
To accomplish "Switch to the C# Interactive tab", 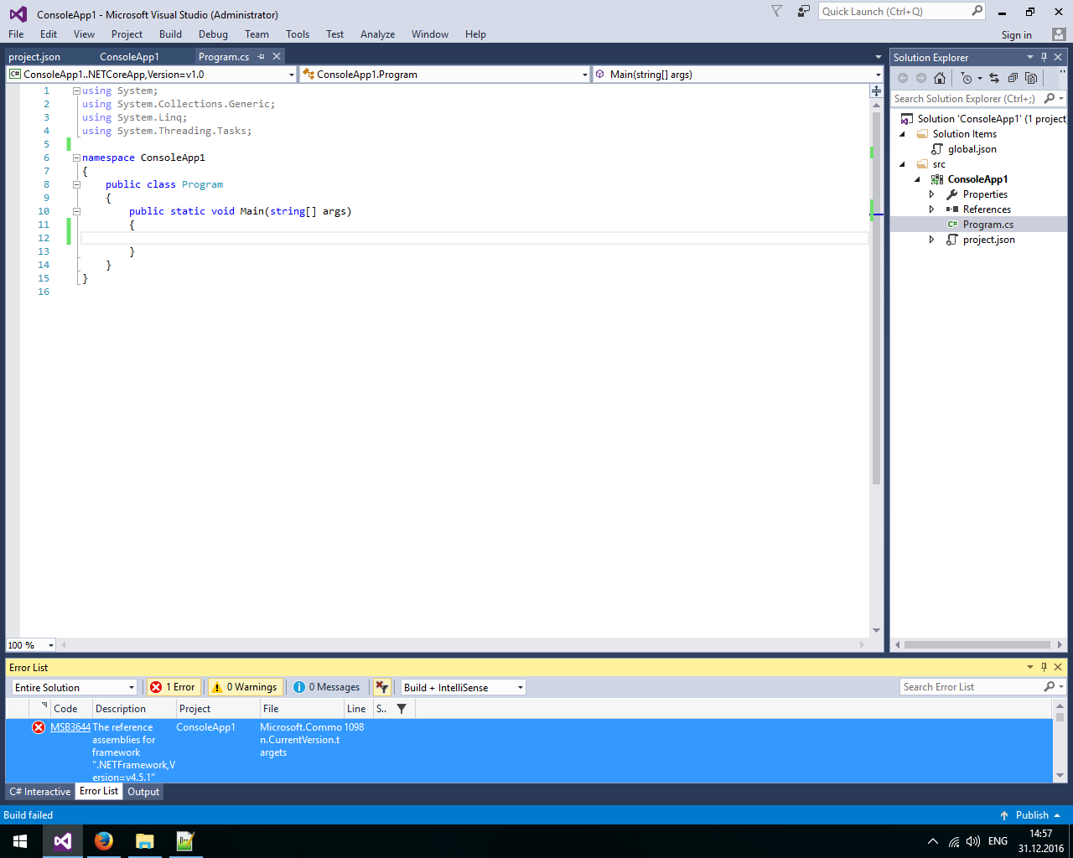I will click(40, 792).
